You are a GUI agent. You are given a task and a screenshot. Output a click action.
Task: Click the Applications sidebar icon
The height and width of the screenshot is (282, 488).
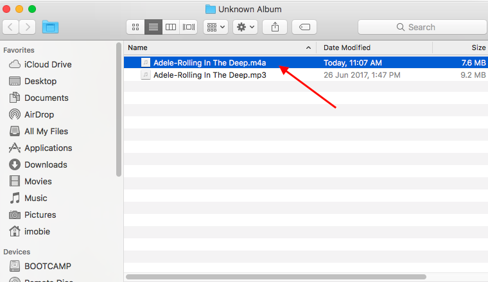(15, 148)
